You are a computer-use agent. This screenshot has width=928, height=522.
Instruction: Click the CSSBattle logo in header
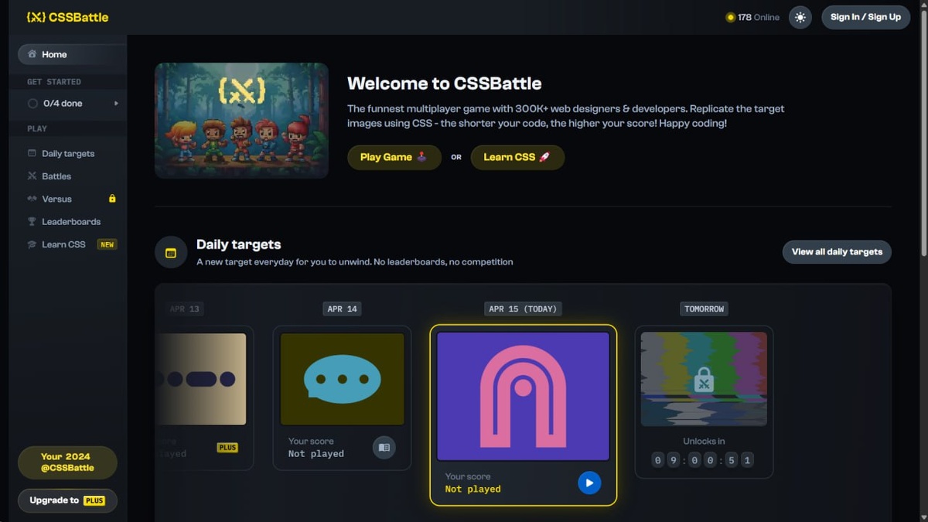click(x=67, y=17)
